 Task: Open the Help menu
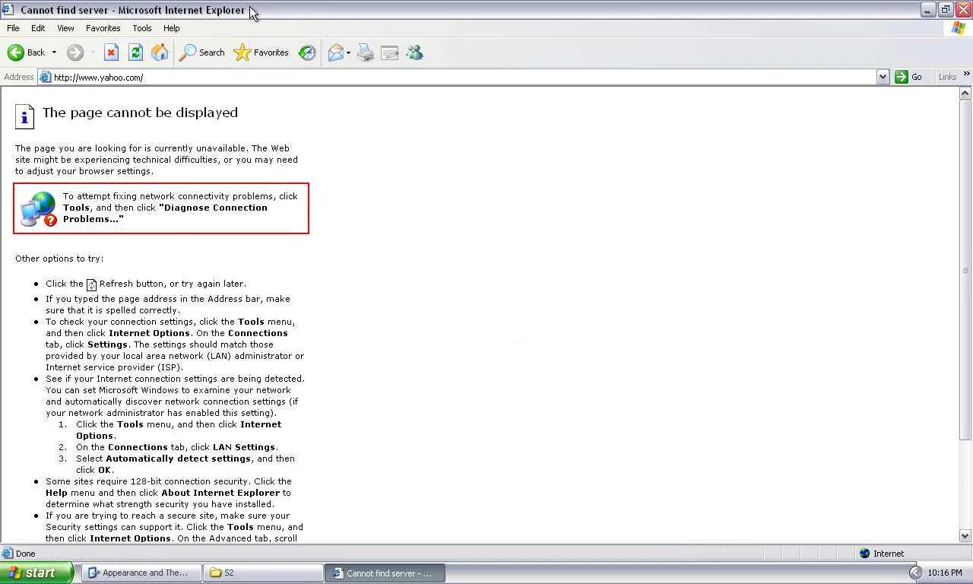tap(172, 28)
